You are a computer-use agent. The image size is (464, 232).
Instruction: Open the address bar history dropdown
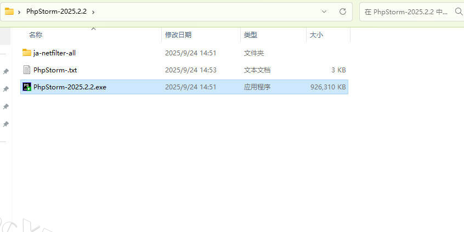point(324,11)
